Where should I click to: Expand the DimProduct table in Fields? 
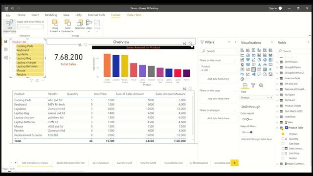[x=277, y=62]
